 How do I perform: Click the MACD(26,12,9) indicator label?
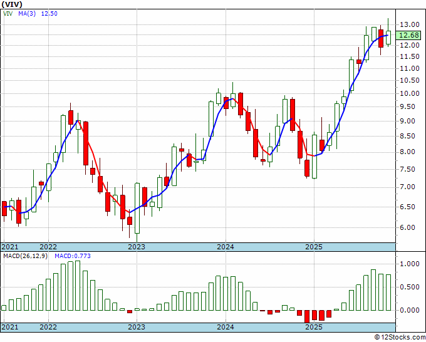pyautogui.click(x=25, y=256)
